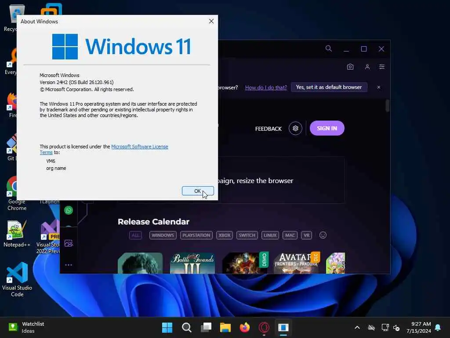This screenshot has height=338, width=450.
Task: Switch to Opera GX on taskbar
Action: point(264,327)
